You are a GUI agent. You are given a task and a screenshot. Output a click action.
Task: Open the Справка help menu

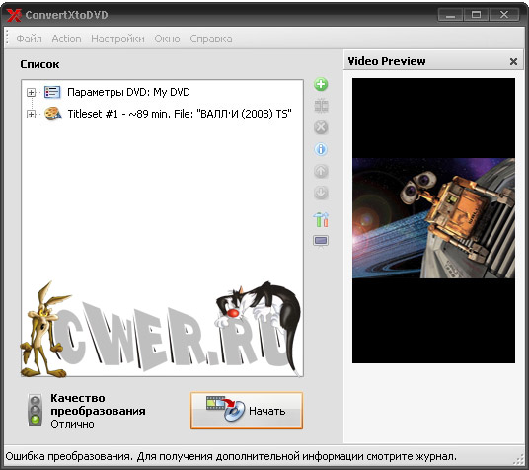(x=211, y=39)
